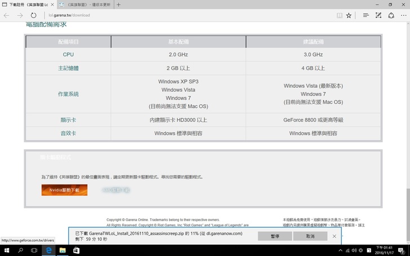
Task: Open the Edge More actions menu
Action: click(x=404, y=15)
